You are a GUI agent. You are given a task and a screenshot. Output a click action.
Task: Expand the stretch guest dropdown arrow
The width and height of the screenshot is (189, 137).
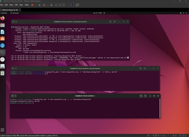pyautogui.click(x=80, y=5)
